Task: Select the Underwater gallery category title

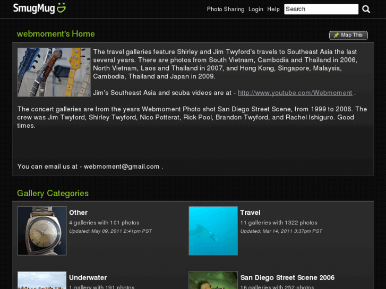Action: coord(88,277)
